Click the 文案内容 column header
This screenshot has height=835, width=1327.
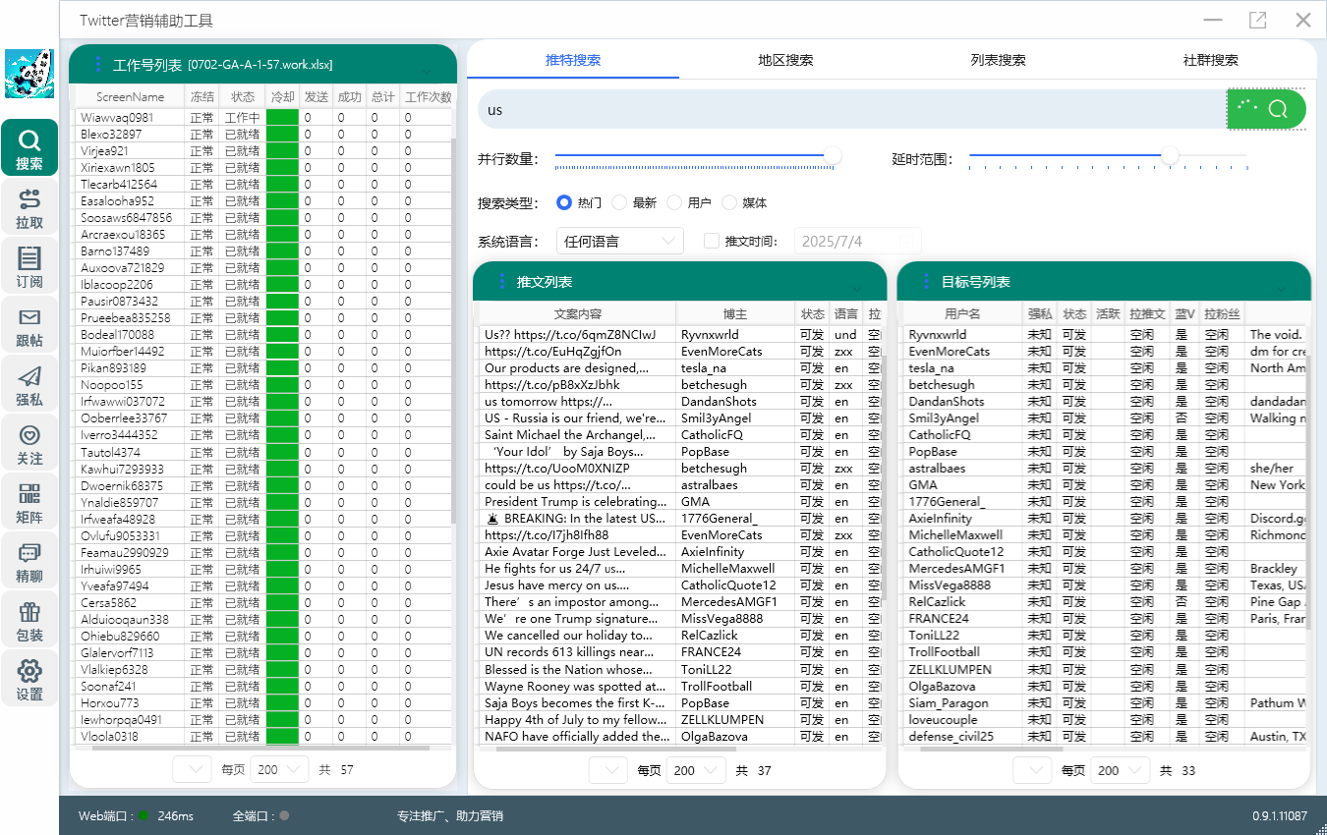point(578,314)
